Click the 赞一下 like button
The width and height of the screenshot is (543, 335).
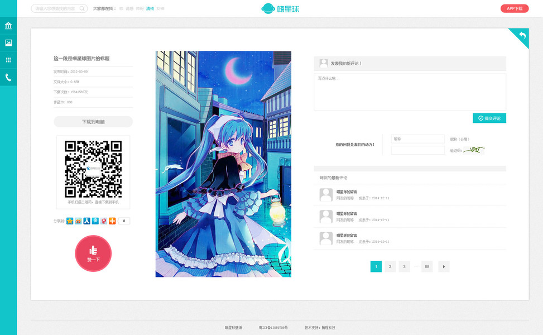point(93,253)
